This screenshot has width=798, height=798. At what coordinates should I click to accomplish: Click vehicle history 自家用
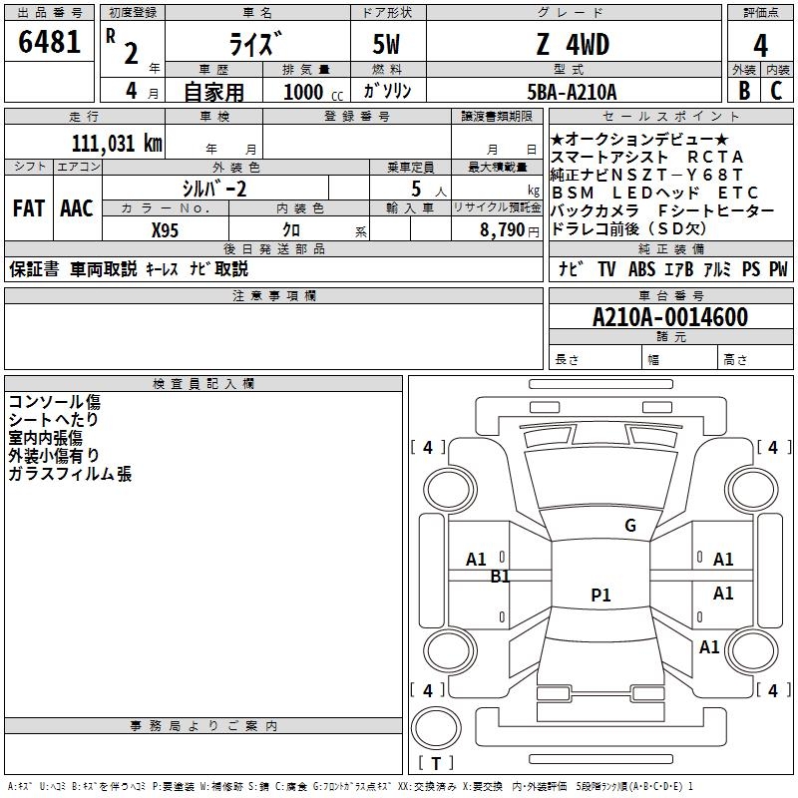point(213,92)
